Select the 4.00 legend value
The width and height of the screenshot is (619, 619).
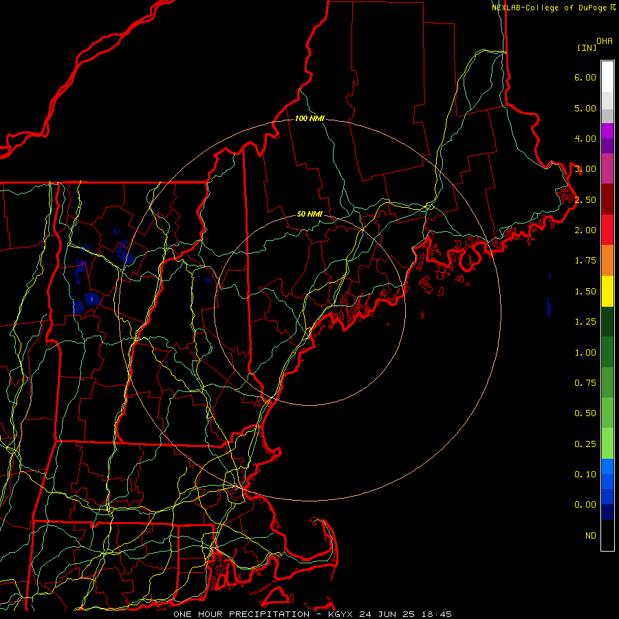point(585,138)
